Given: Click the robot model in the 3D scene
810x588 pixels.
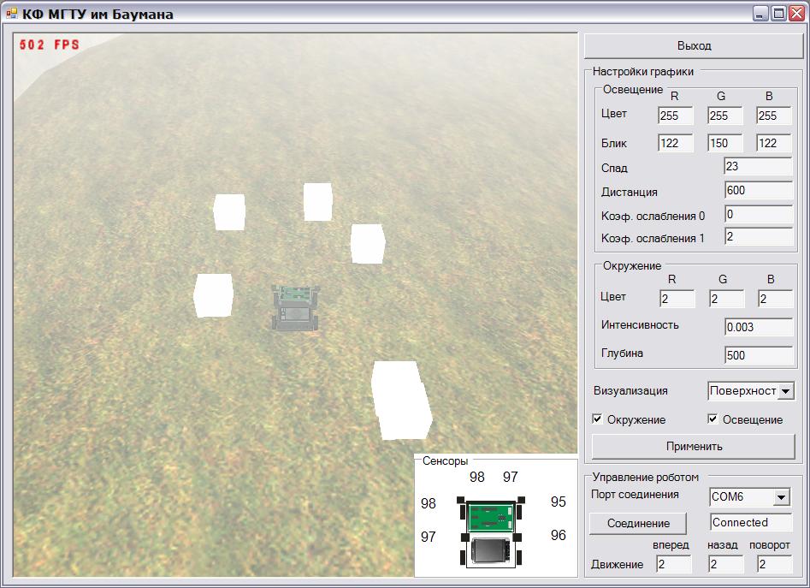Looking at the screenshot, I should tap(295, 307).
